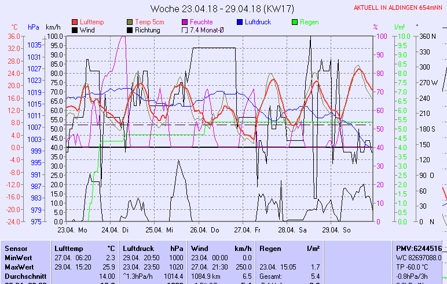The height and width of the screenshot is (284, 447).
Task: Click the AKTUELL IN ALDINGEN 654mNN text
Action: pos(399,8)
